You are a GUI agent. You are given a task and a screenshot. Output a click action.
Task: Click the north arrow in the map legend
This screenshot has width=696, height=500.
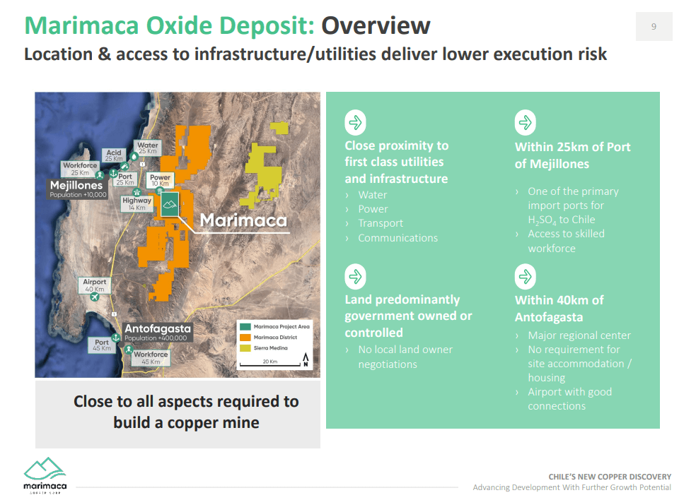click(306, 359)
